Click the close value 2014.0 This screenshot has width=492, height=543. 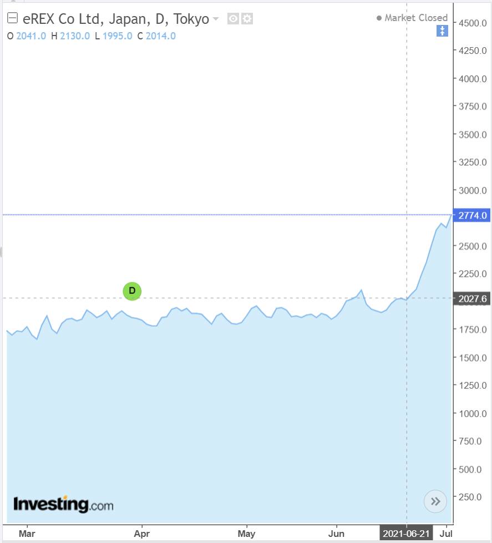[161, 36]
